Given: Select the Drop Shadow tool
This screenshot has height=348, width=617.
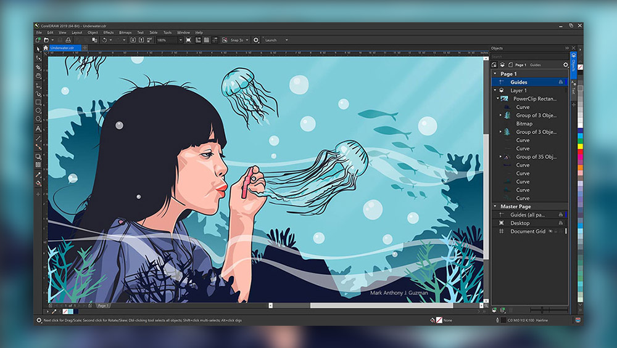Looking at the screenshot, I should point(38,156).
